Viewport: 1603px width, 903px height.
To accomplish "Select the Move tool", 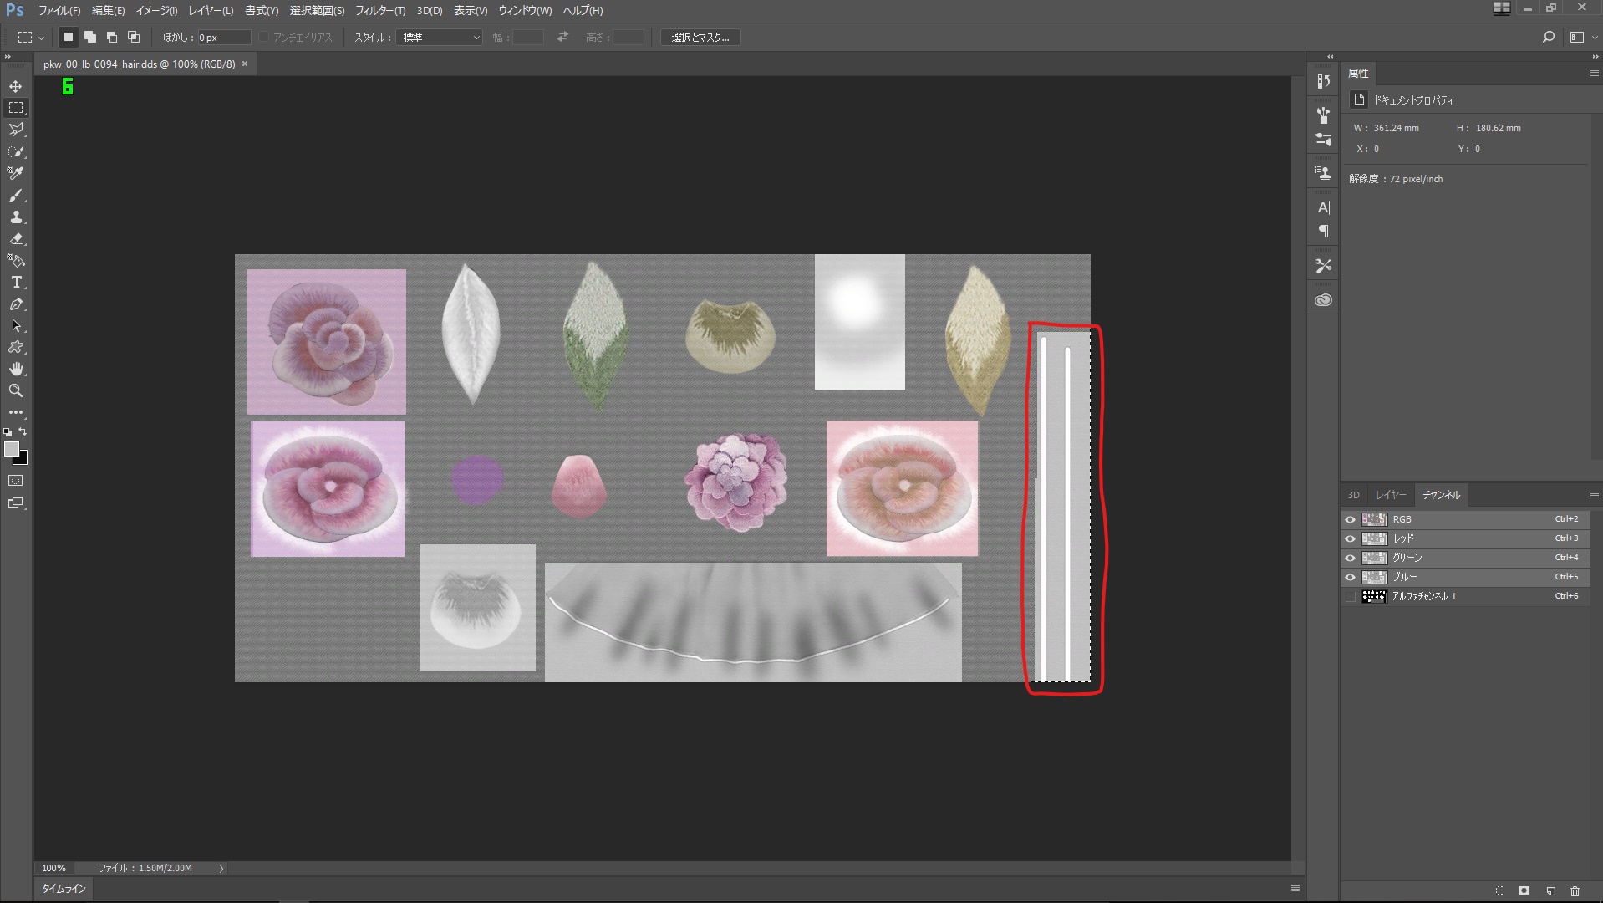I will coord(16,87).
